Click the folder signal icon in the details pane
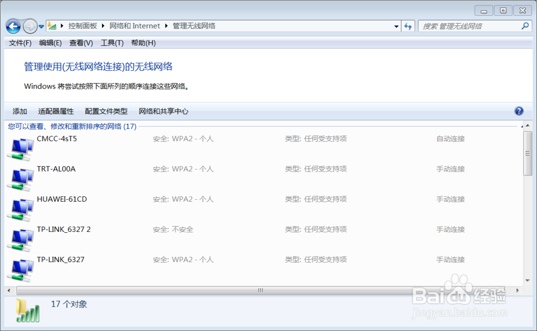Viewport: 537px width, 331px height. pos(27,311)
